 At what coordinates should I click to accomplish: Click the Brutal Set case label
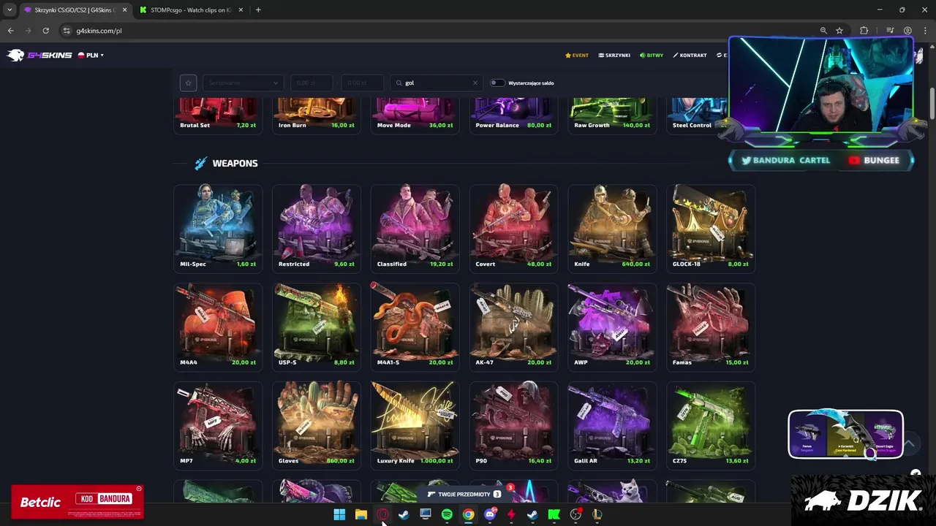point(195,125)
